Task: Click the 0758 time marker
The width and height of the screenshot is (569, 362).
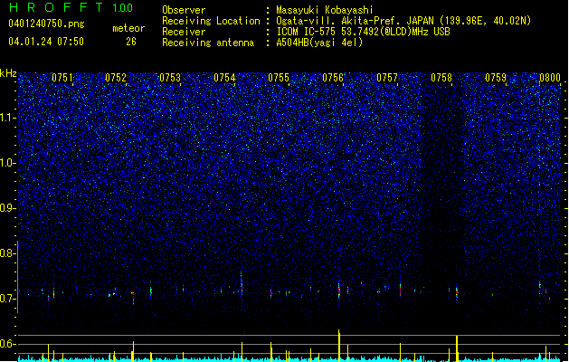Action: [x=441, y=77]
